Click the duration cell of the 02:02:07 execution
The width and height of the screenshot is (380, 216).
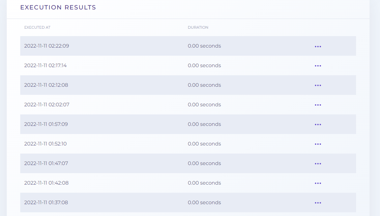pyautogui.click(x=204, y=105)
